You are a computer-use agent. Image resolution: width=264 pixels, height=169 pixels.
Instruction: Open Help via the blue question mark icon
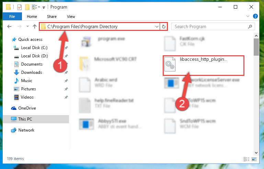pyautogui.click(x=255, y=16)
